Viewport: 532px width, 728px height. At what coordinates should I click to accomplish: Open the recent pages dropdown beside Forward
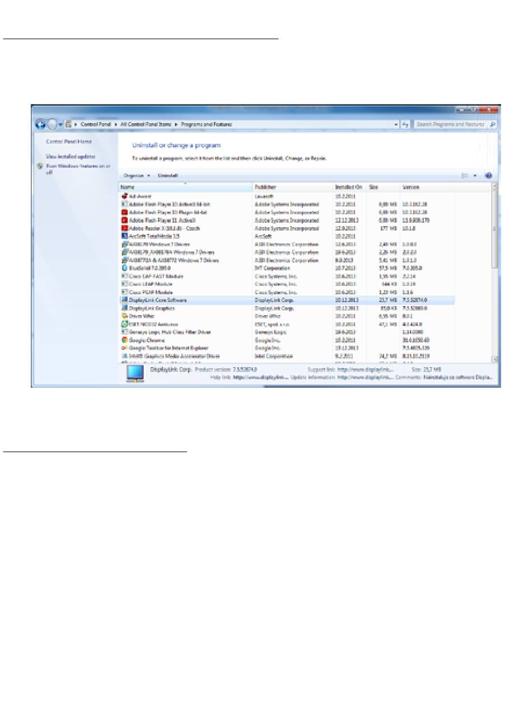point(60,124)
